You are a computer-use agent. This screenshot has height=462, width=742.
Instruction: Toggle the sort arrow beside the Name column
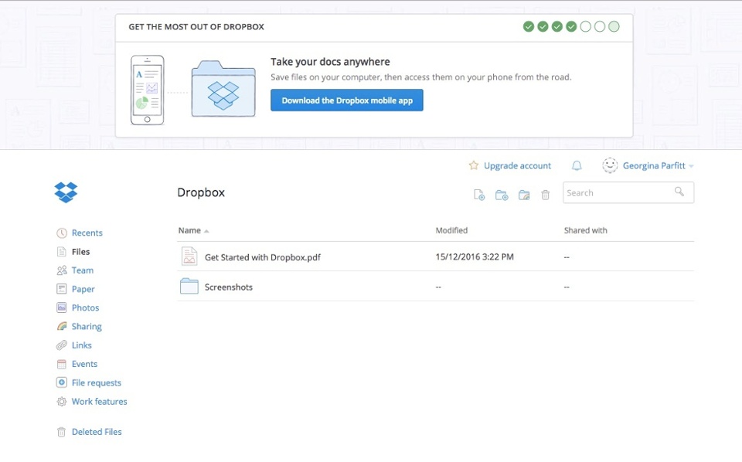click(x=206, y=231)
